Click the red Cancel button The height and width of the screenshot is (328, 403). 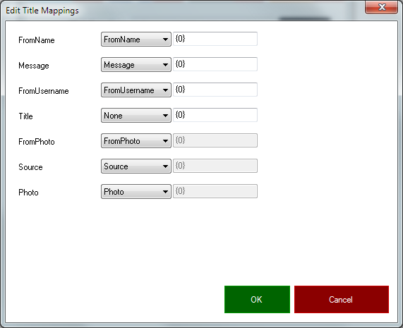click(342, 300)
